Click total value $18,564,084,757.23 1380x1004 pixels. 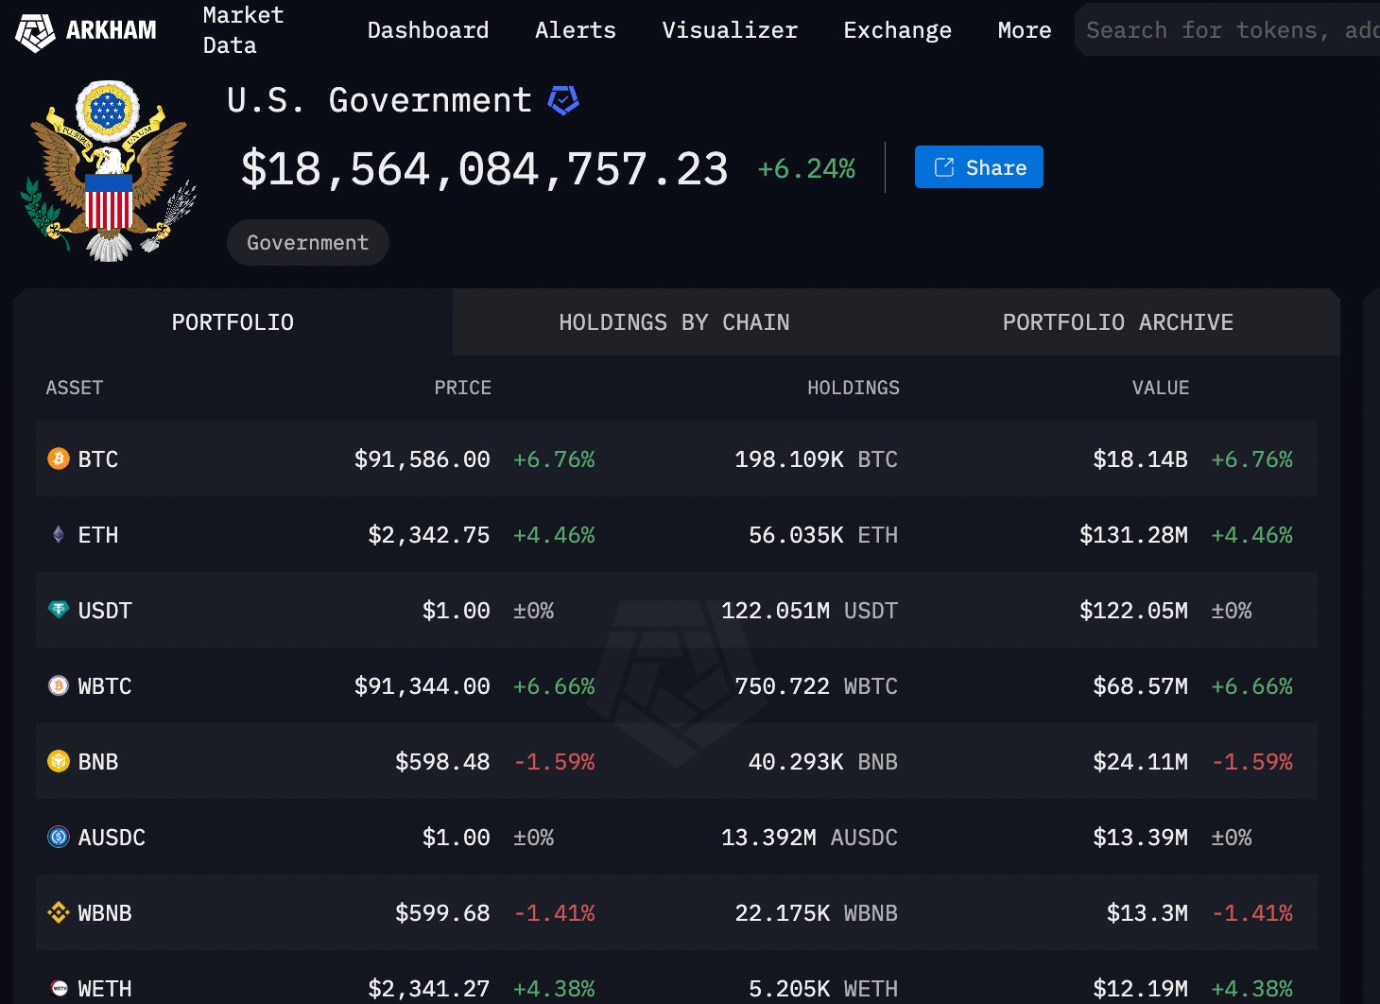click(484, 169)
